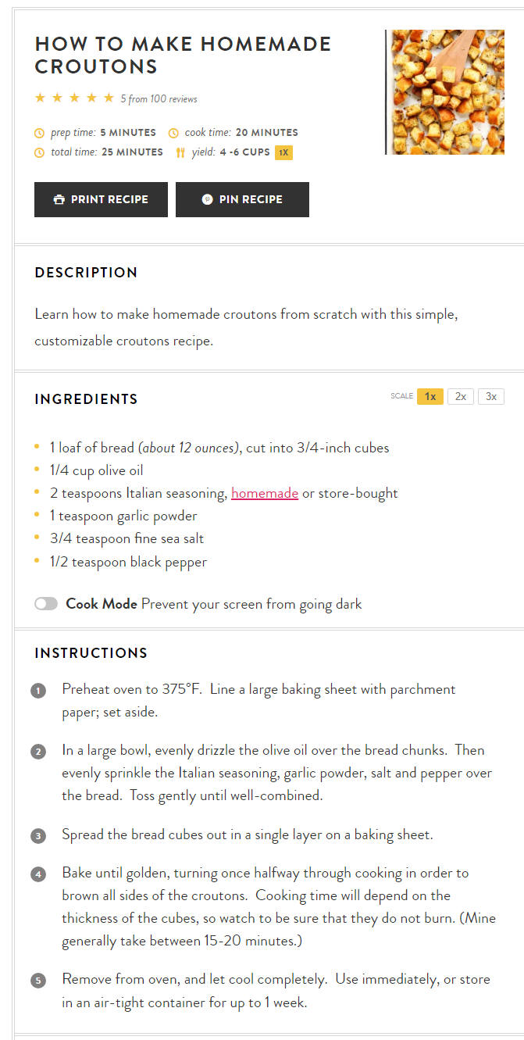This screenshot has width=524, height=1040.
Task: Select the 2x ingredient scale option
Action: coord(461,396)
